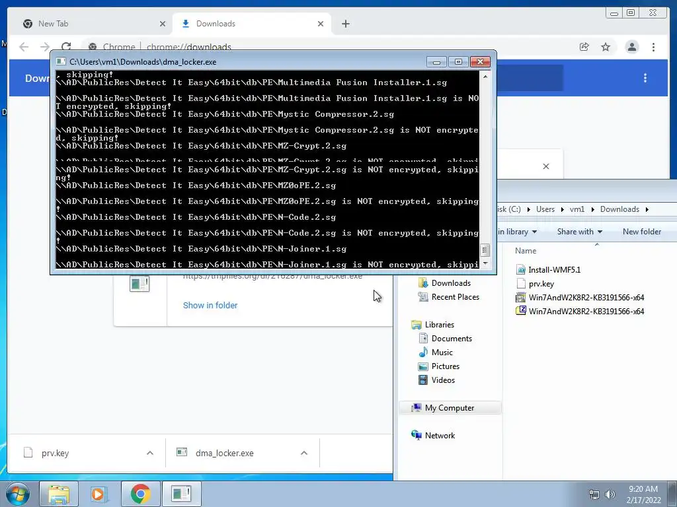Switch to dma_locker console on taskbar

(181, 494)
